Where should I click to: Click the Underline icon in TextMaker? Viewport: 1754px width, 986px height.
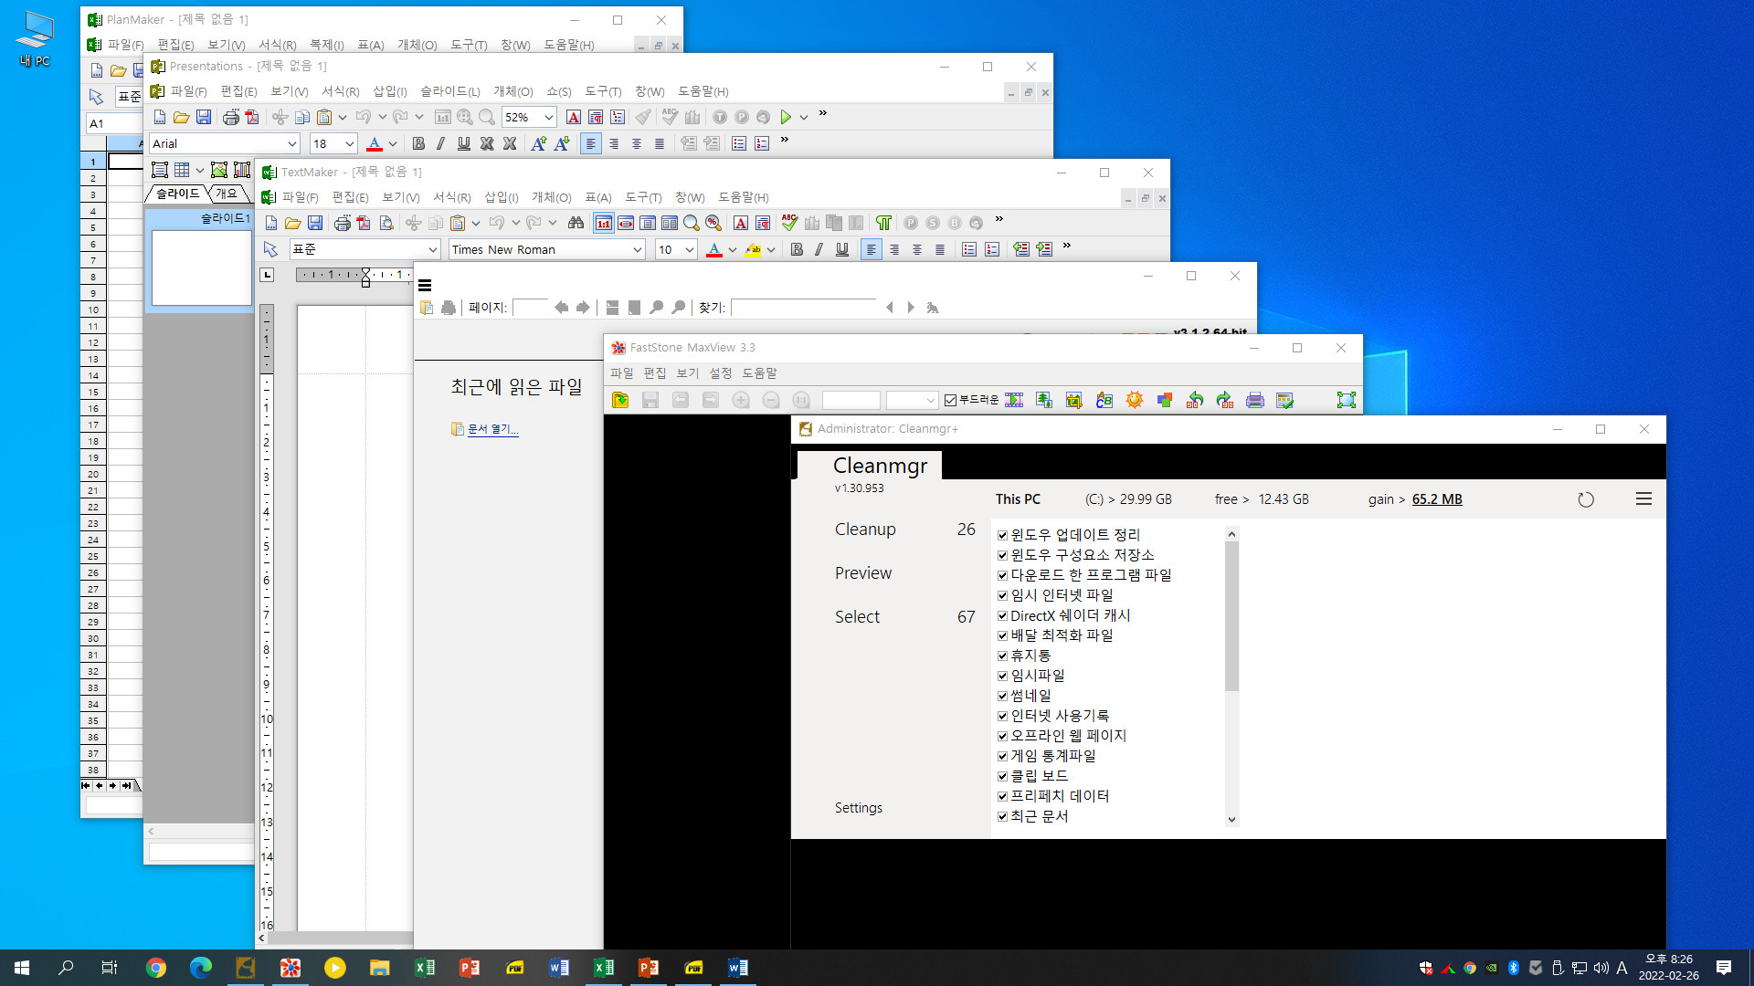click(x=842, y=249)
